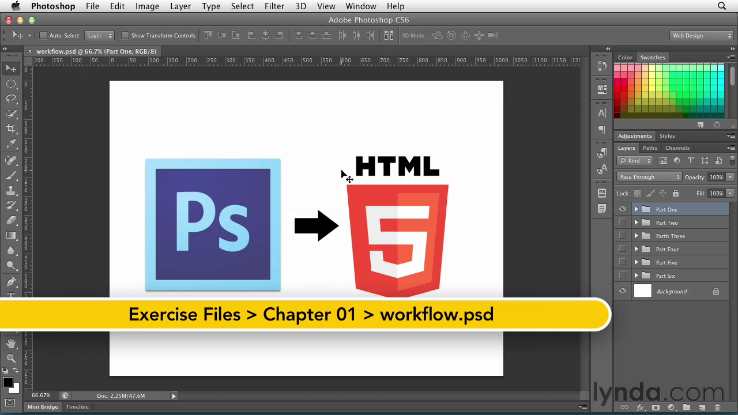Open the layer filter Kind dropdown

pos(635,161)
